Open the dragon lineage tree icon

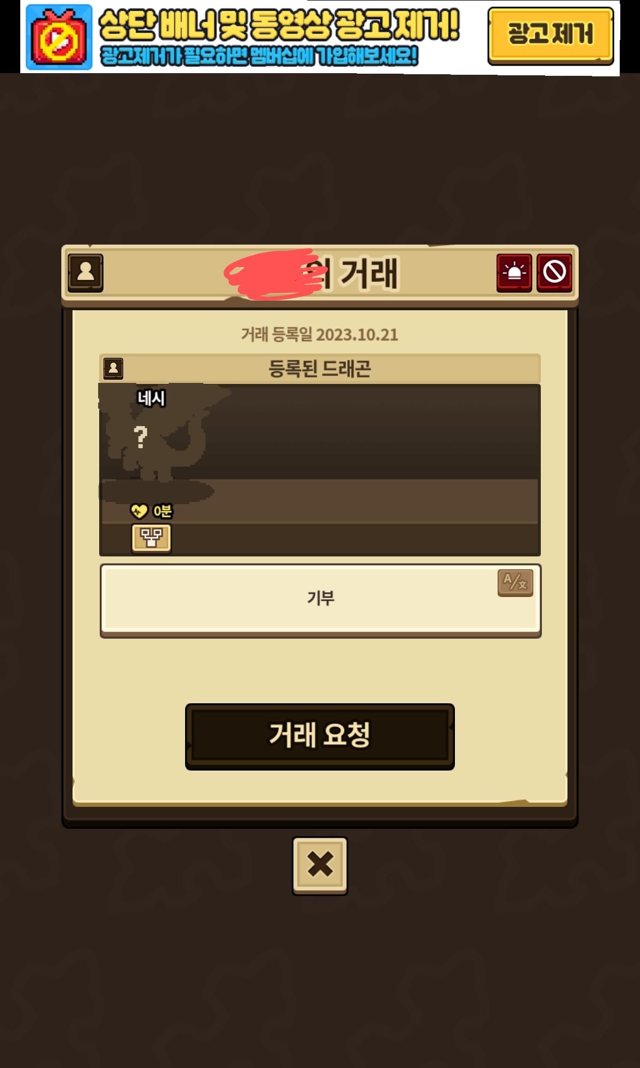pyautogui.click(x=151, y=538)
